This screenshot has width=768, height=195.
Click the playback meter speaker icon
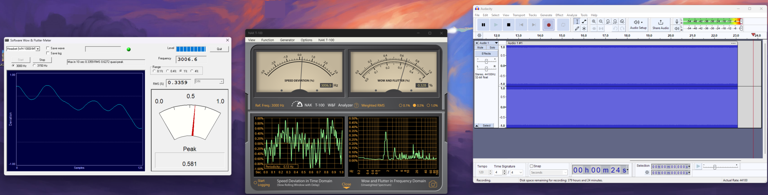677,28
